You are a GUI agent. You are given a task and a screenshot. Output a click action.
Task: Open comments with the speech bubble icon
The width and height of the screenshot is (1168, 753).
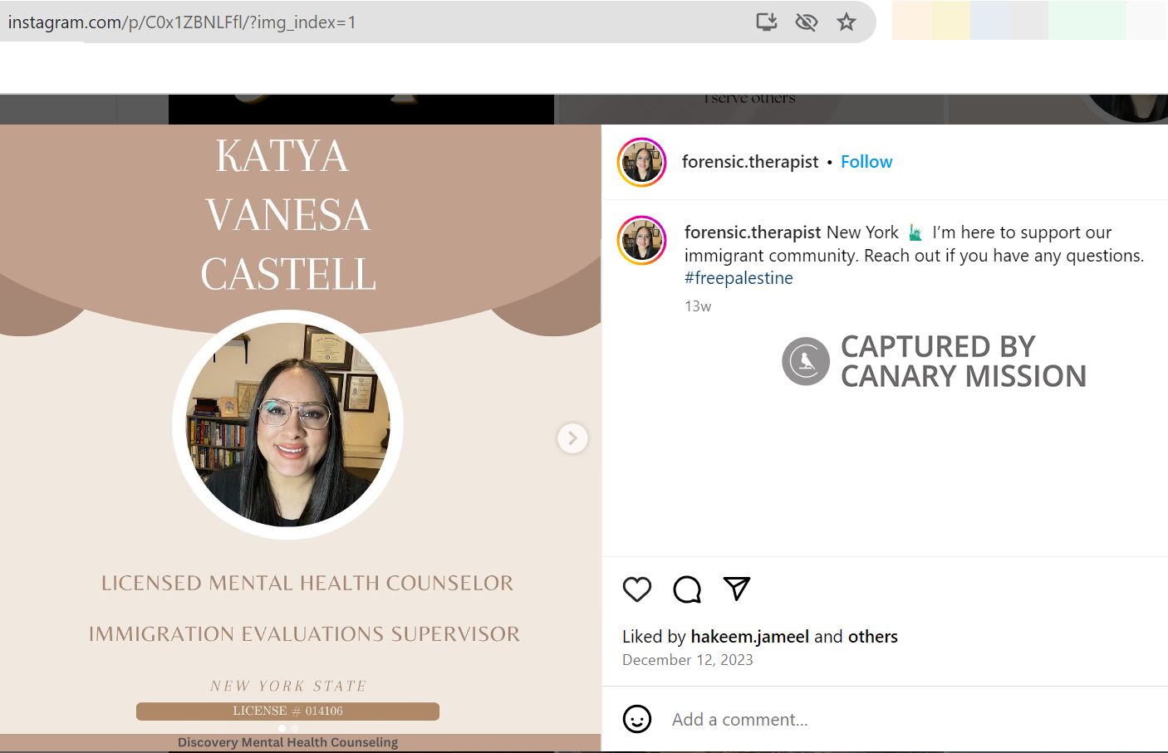[x=687, y=589]
